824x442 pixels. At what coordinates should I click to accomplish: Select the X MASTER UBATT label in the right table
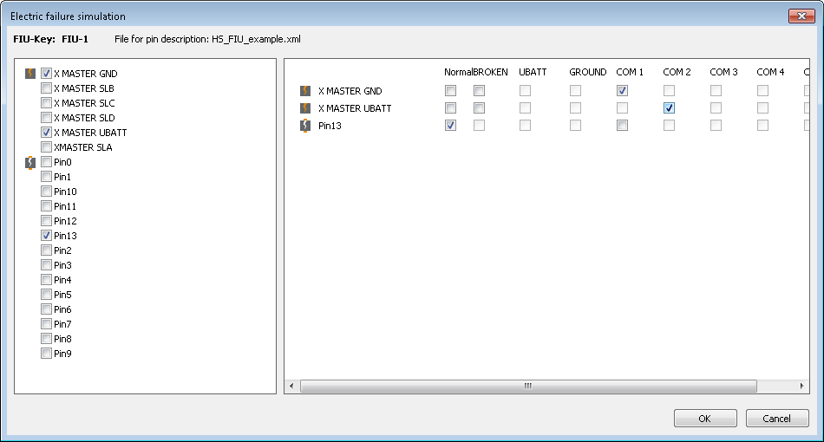tap(355, 108)
